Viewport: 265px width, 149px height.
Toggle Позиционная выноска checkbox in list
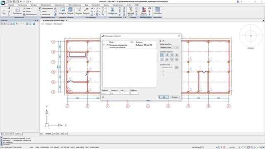pyautogui.click(x=107, y=45)
